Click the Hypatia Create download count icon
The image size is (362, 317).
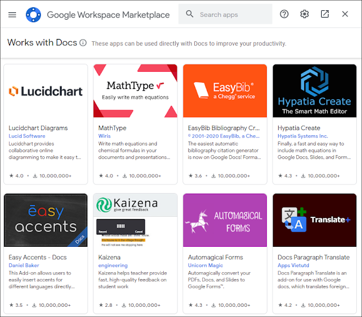click(303, 176)
